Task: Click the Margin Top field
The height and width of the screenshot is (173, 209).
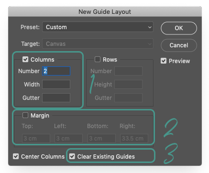Action: (x=36, y=138)
